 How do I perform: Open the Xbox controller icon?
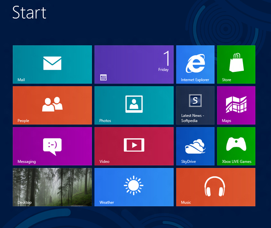(236, 144)
